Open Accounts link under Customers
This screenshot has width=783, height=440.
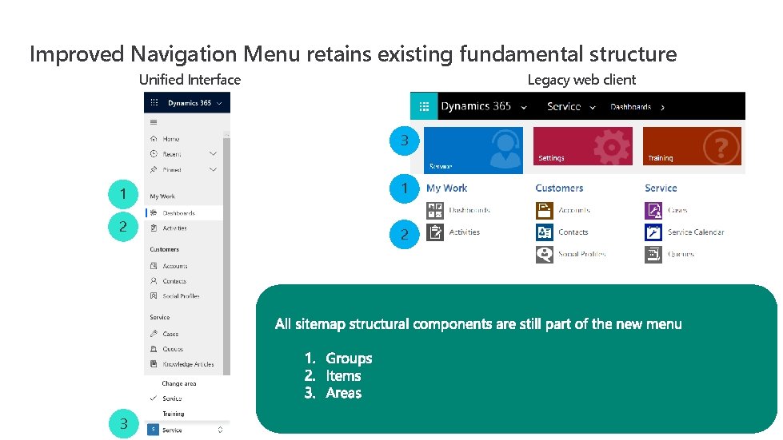[574, 210]
